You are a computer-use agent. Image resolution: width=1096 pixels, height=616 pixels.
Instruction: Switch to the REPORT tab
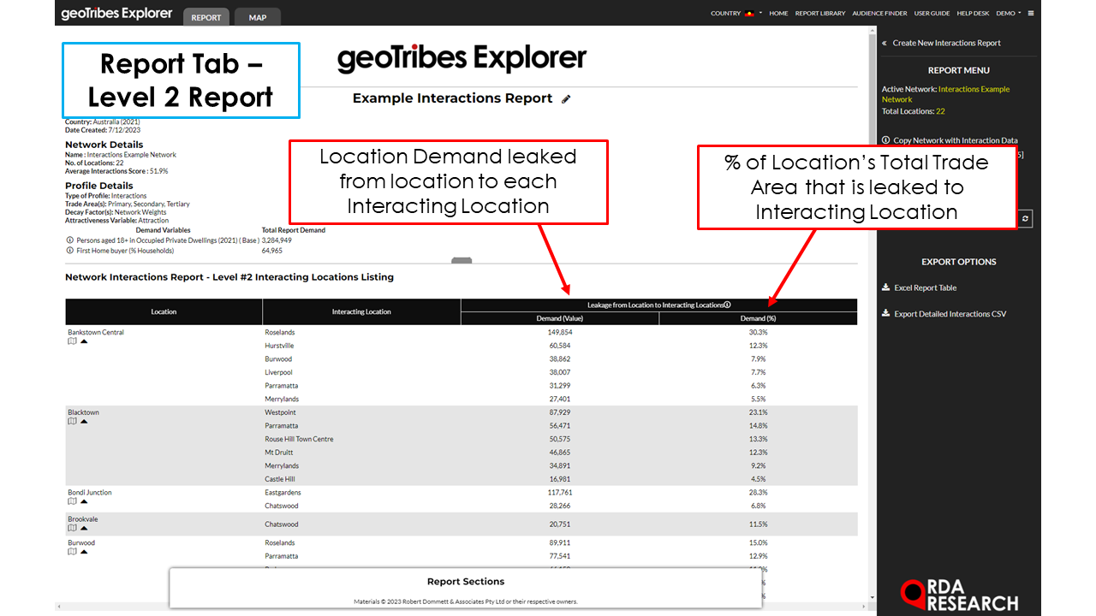click(x=206, y=17)
